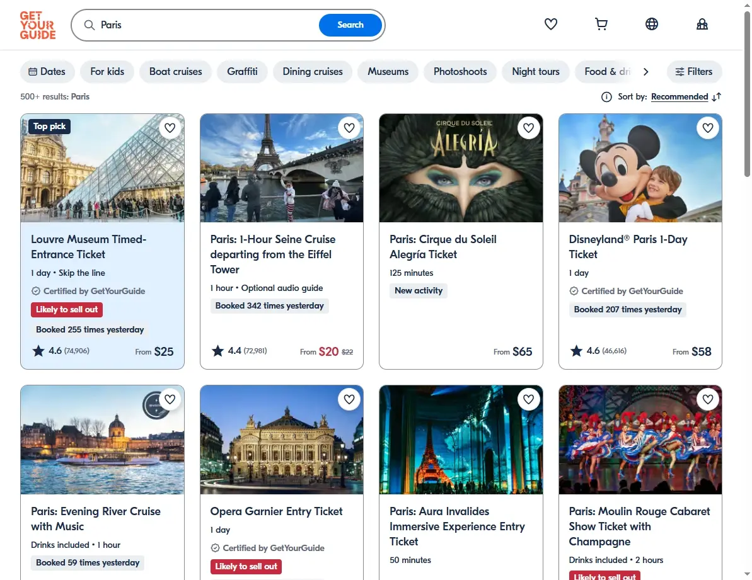
Task: Click '500+ results: Paris' text
Action: [55, 97]
